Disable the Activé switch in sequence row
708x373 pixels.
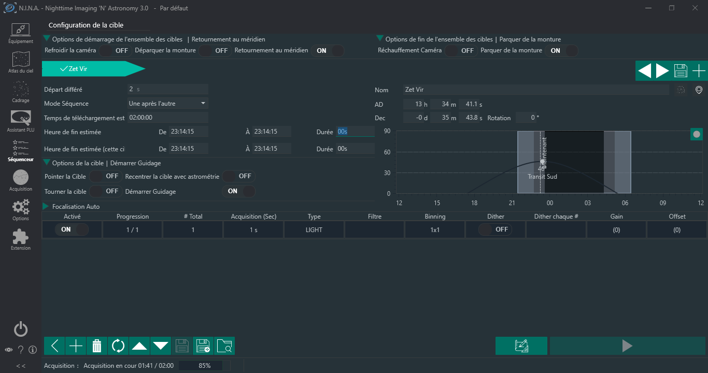pyautogui.click(x=72, y=229)
